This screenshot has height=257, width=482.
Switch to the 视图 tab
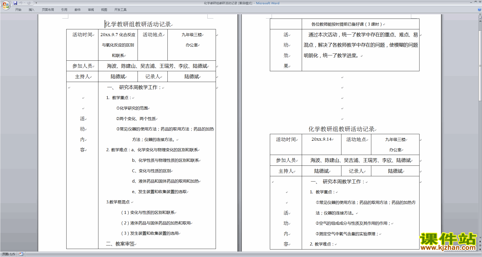click(x=104, y=10)
